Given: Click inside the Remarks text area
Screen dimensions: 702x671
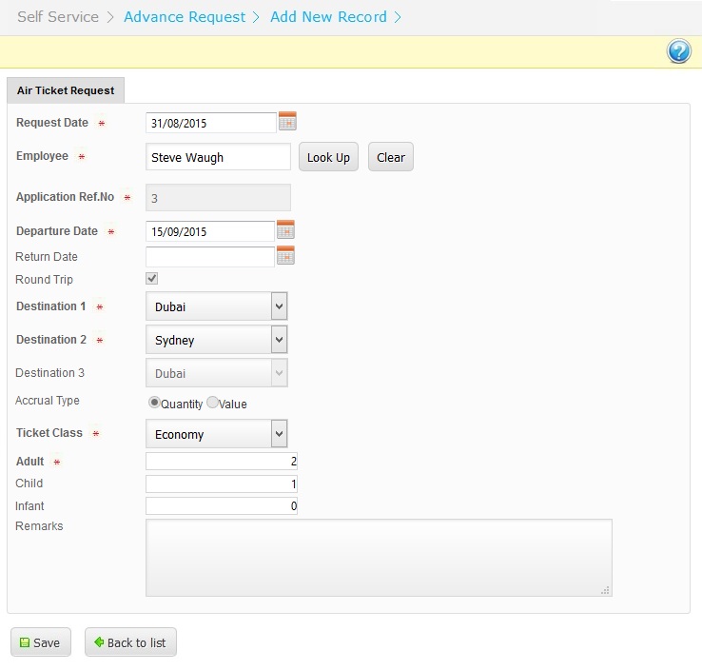Looking at the screenshot, I should coord(379,558).
